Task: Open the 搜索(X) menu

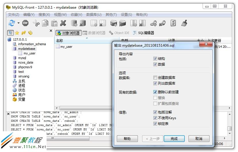Action: 44,15
